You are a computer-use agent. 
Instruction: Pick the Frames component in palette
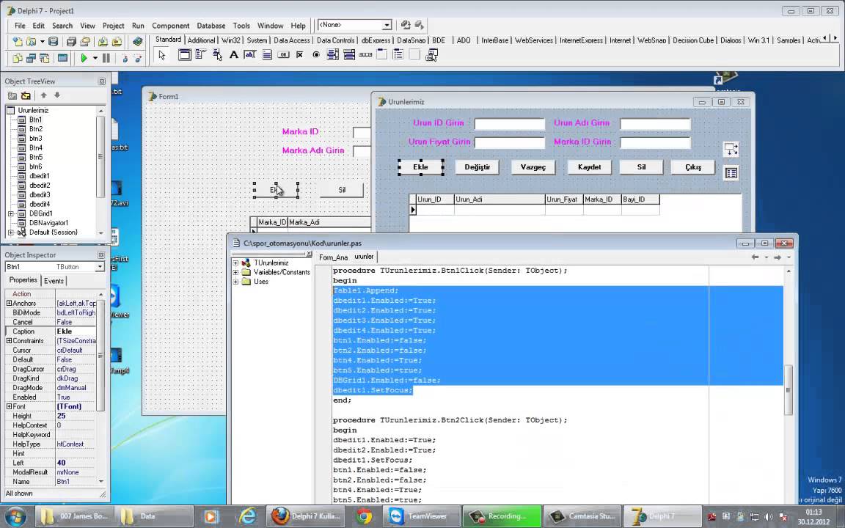[x=185, y=54]
